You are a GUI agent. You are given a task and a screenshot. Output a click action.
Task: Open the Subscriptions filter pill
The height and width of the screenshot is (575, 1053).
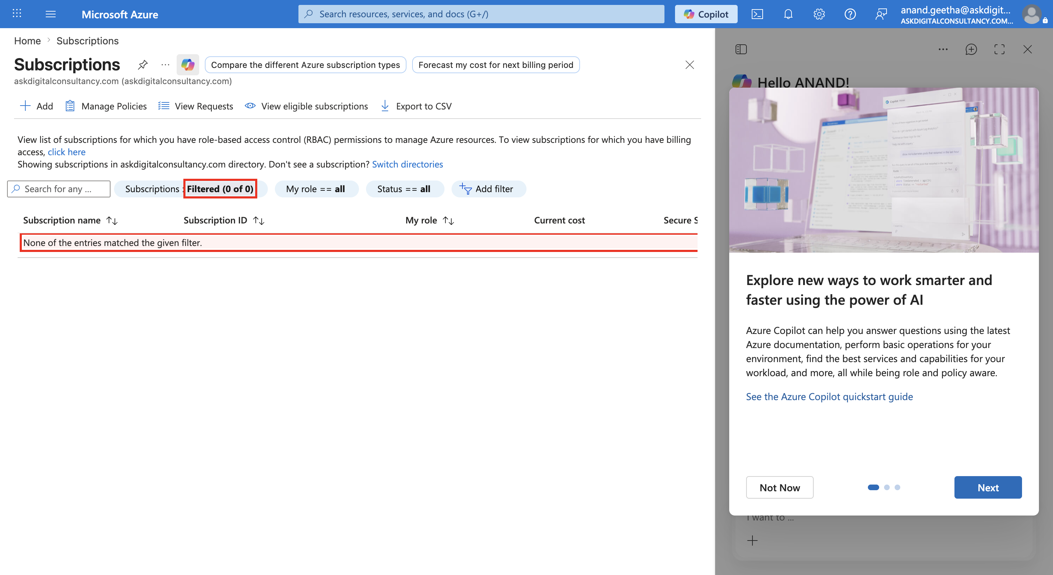coord(190,189)
